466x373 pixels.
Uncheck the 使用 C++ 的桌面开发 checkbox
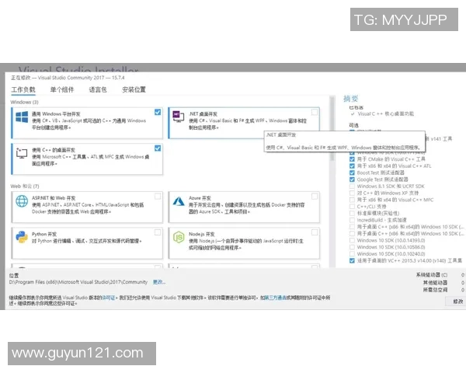tap(158, 148)
